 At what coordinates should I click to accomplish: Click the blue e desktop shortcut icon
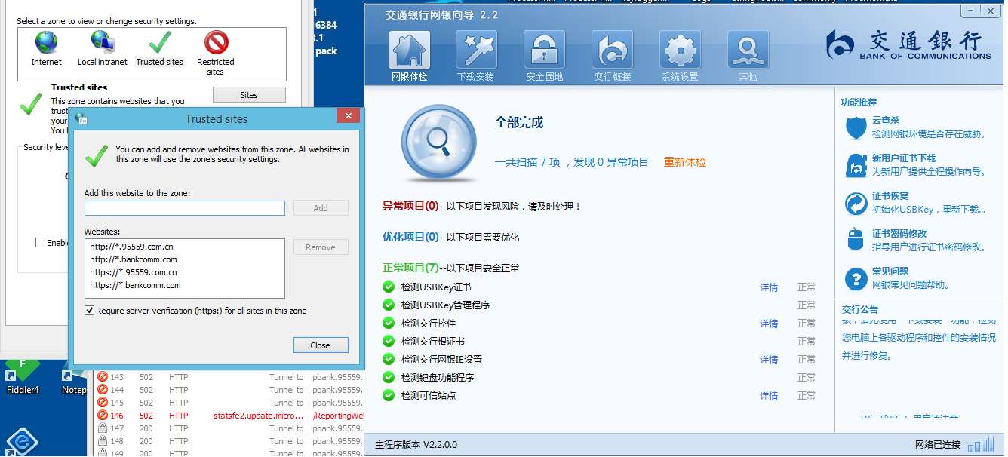click(x=22, y=442)
